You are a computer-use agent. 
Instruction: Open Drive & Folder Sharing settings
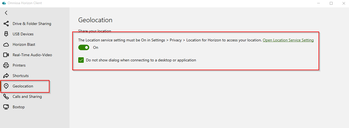(x=32, y=24)
